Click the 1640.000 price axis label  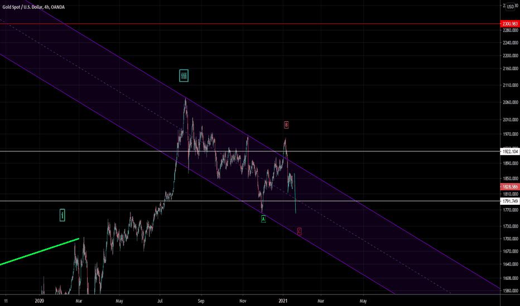(511, 264)
